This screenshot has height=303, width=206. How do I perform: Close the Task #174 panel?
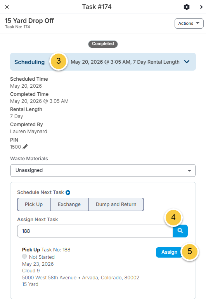tap(7, 7)
